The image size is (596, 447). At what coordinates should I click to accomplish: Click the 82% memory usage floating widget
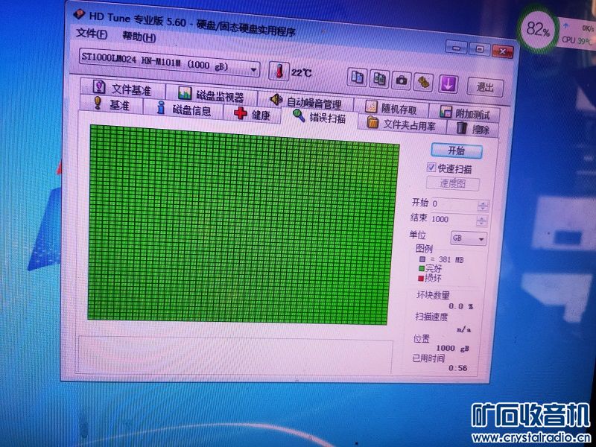538,29
